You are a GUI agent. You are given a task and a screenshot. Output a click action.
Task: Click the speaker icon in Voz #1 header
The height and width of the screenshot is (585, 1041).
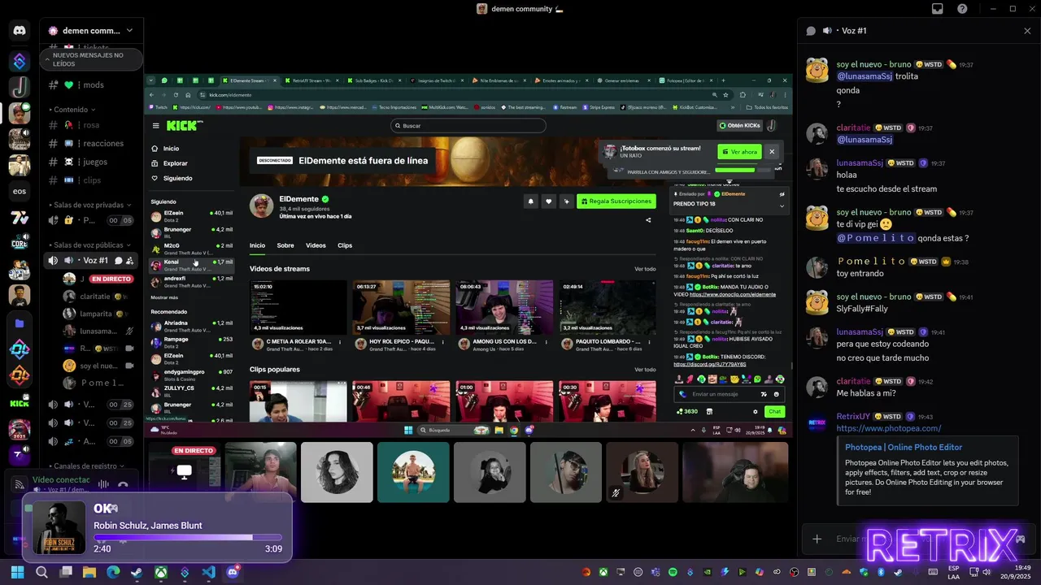pos(827,31)
